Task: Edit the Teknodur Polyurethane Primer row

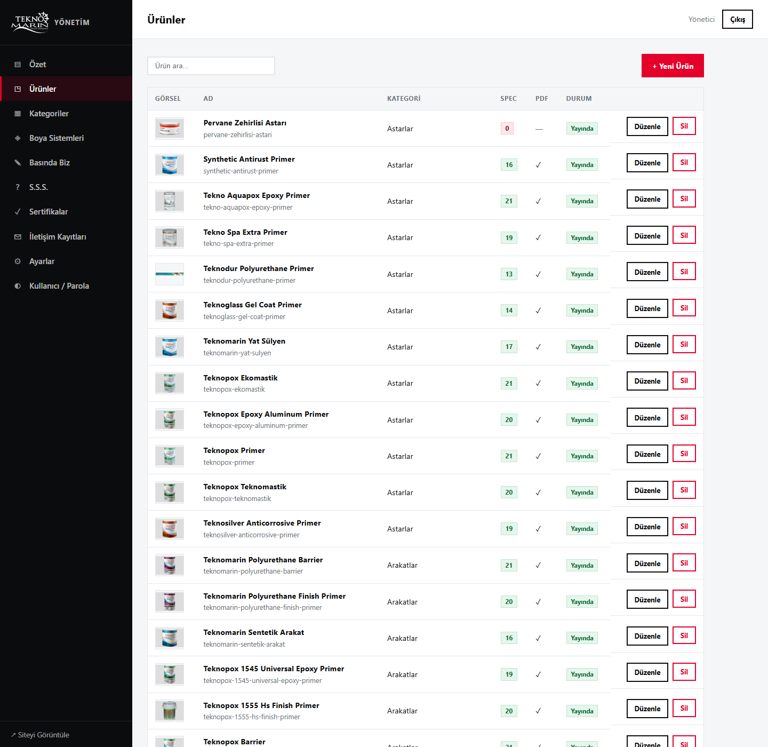Action: pos(647,272)
